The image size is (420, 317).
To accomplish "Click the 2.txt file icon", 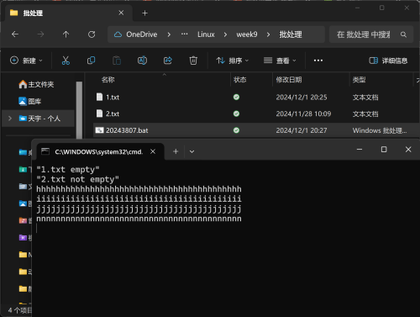I will coord(99,114).
